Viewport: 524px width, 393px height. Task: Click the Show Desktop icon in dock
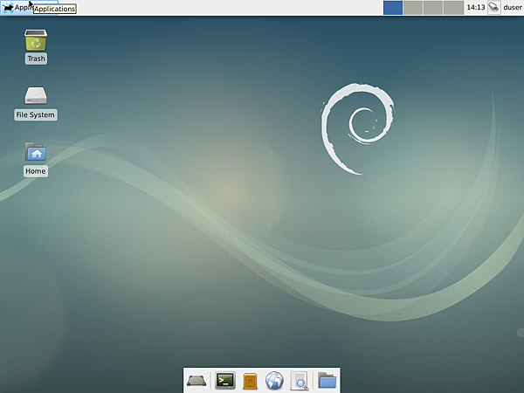(196, 381)
